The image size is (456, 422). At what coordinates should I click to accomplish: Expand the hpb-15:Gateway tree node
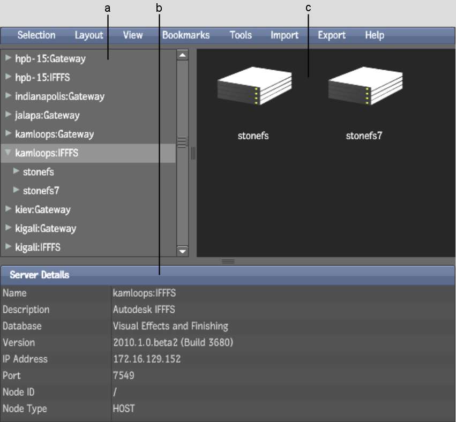coord(8,58)
